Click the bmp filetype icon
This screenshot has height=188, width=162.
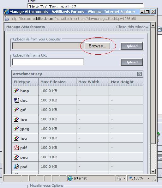click(x=16, y=91)
